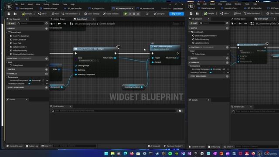This screenshot has height=157, width=279.
Task: Expand toolbar overflow chevrons in left editor
Action: pos(147,14)
